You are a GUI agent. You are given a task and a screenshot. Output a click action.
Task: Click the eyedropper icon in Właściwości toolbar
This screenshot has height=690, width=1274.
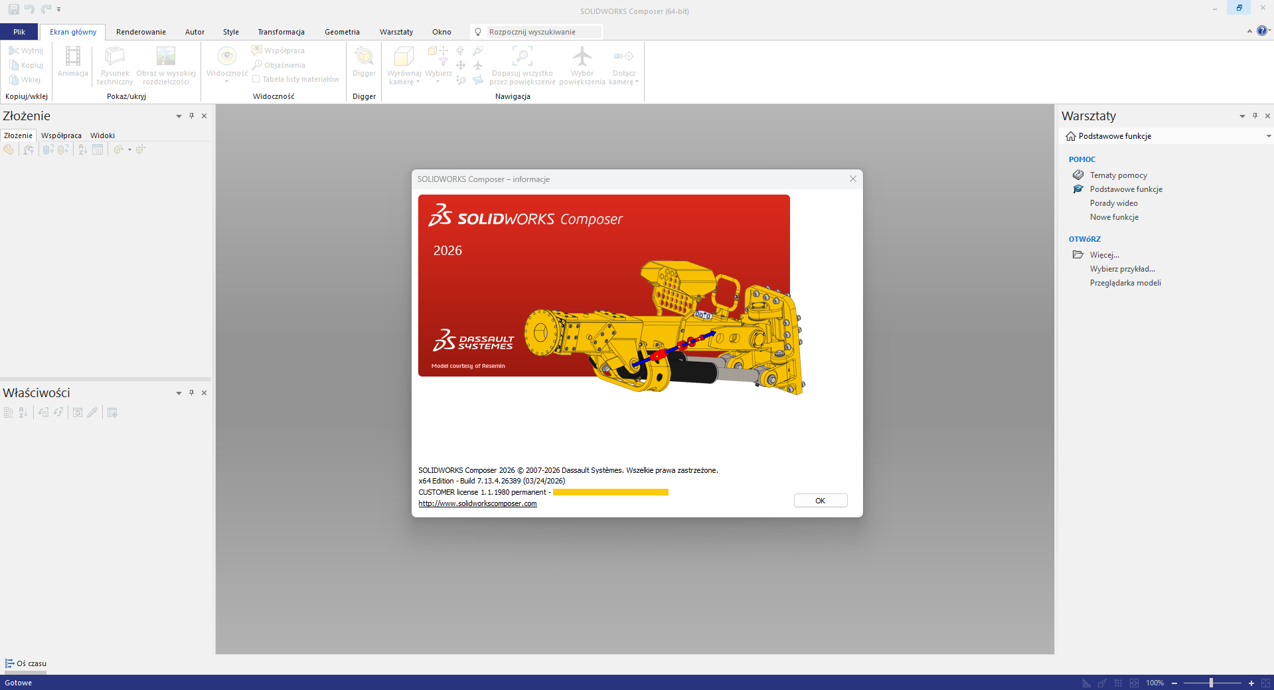click(x=92, y=412)
